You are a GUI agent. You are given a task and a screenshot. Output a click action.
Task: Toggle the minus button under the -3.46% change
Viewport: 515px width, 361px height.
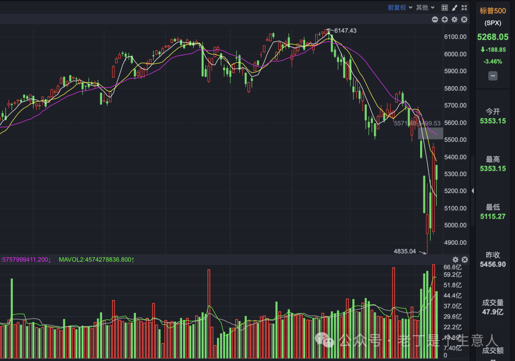pos(493,76)
